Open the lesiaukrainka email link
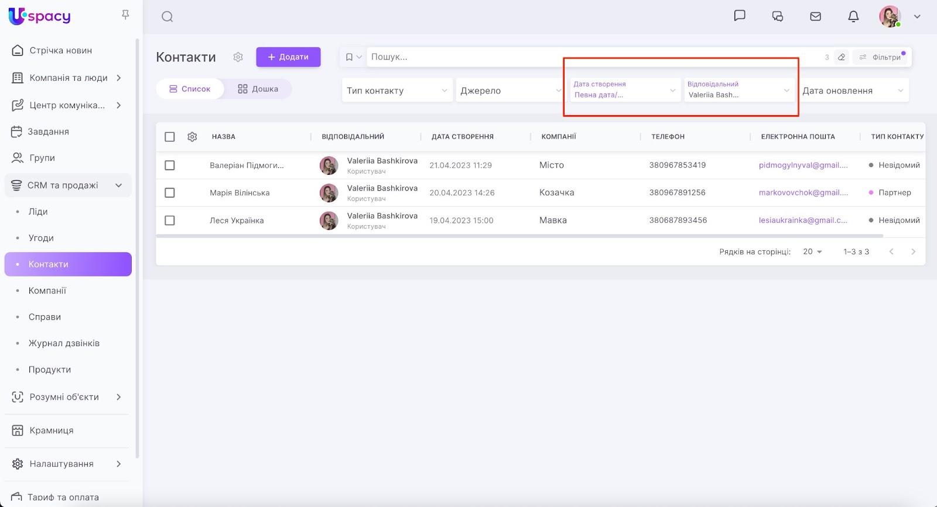937x507 pixels. 802,220
